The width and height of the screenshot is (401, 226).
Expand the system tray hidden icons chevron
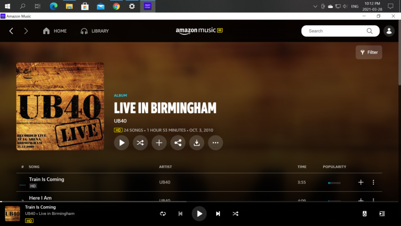pyautogui.click(x=315, y=6)
